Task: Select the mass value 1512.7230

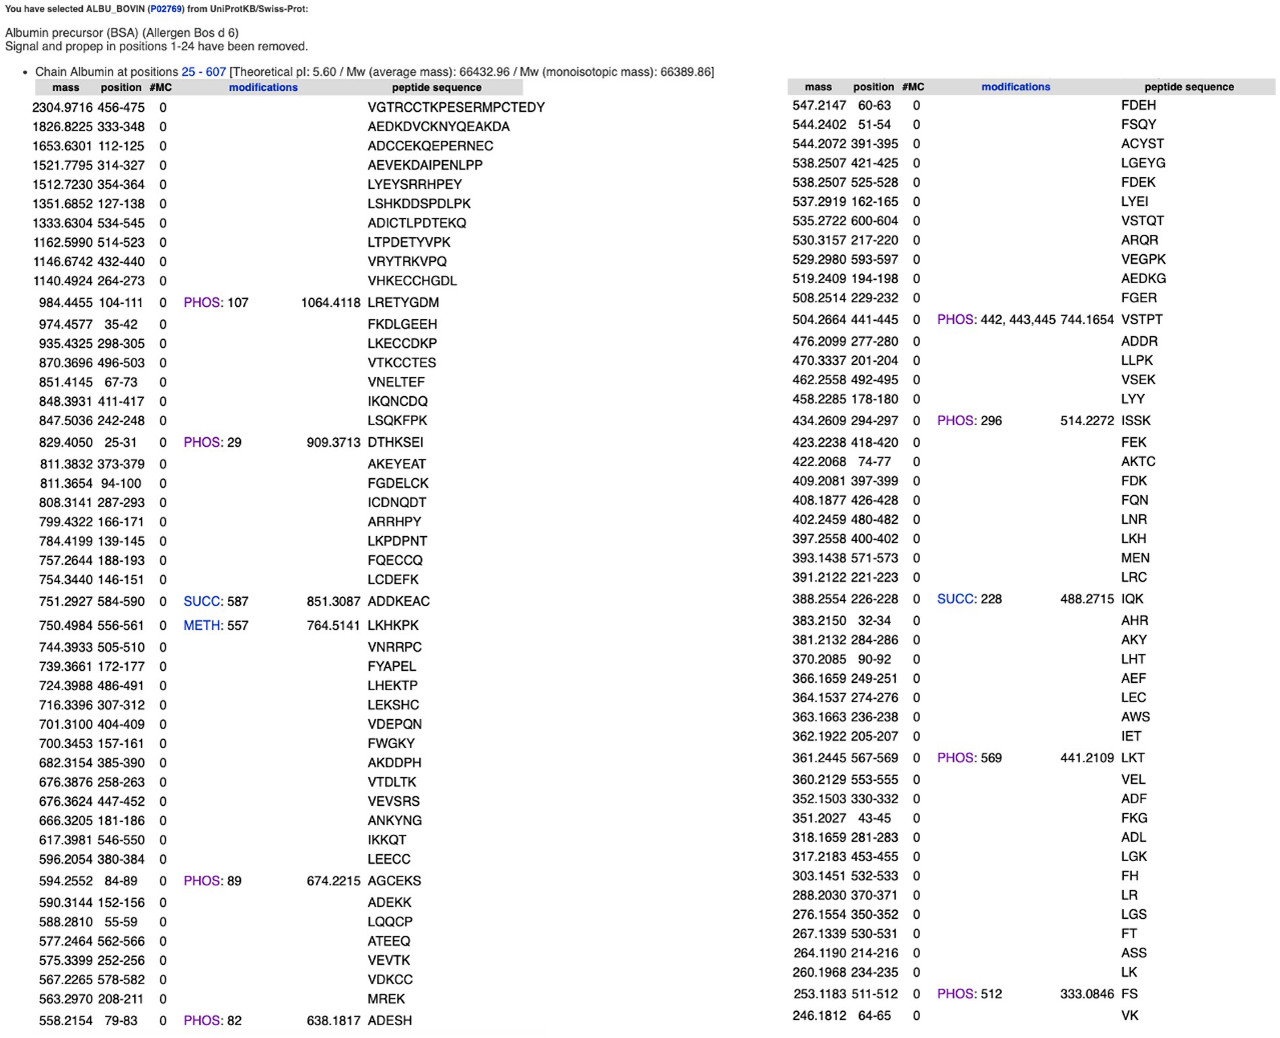Action: click(x=63, y=184)
